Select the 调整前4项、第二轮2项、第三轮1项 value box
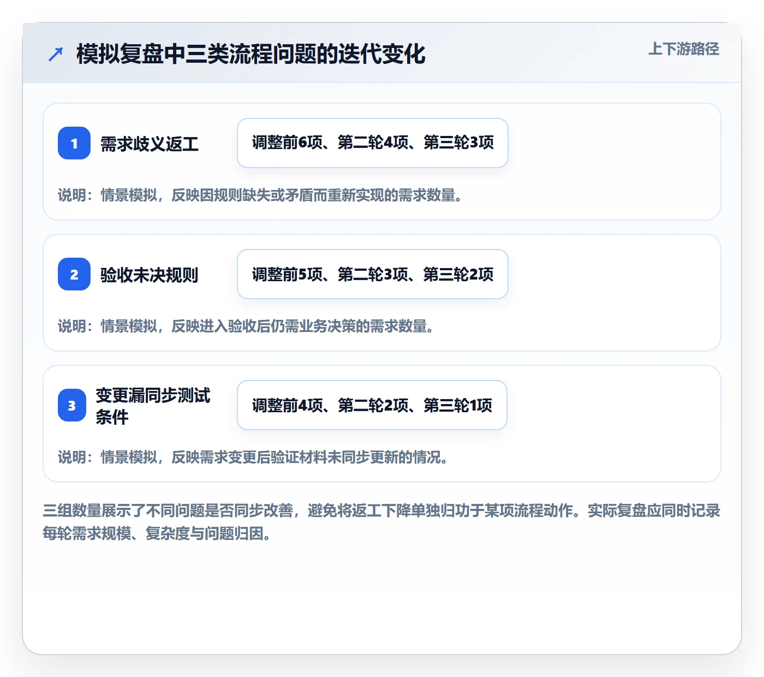 point(372,405)
